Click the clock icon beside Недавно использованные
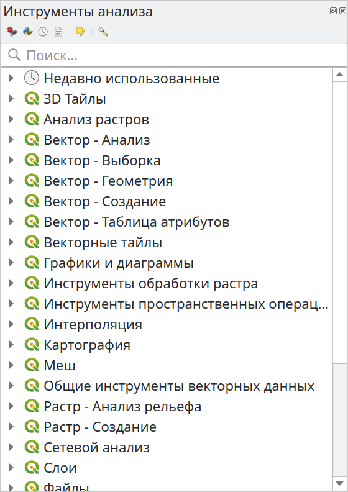 pos(31,78)
